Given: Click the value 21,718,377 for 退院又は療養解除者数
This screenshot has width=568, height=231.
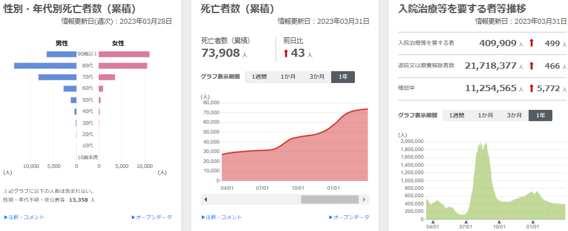Looking at the screenshot, I should click(491, 66).
